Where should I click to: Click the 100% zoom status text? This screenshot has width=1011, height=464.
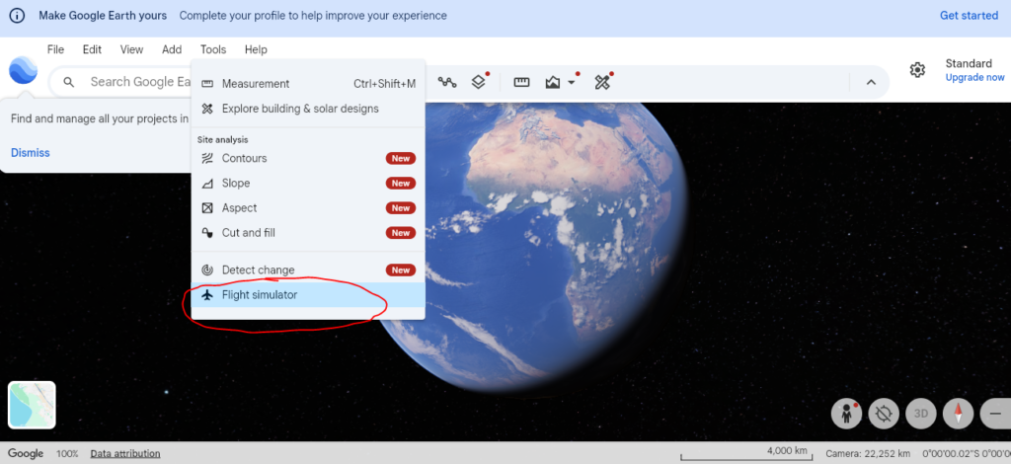[67, 454]
